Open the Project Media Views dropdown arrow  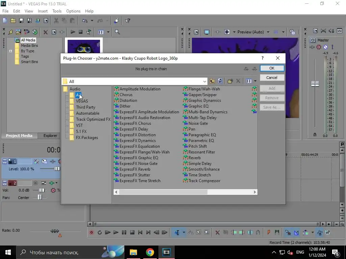coord(108,32)
